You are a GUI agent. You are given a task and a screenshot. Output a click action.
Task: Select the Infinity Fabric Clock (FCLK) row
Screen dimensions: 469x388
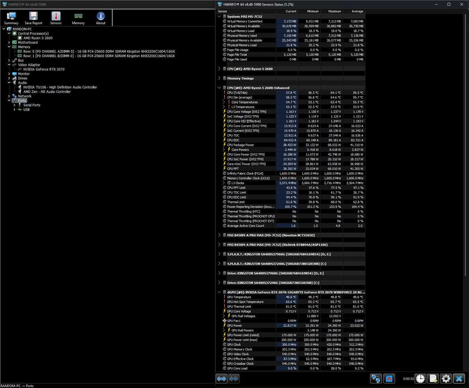coord(293,173)
